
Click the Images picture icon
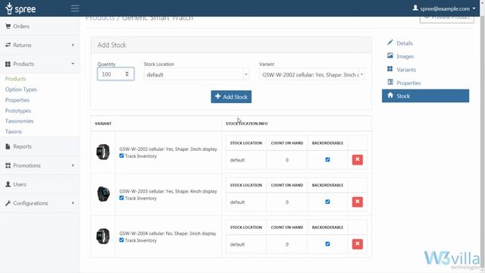[x=390, y=55]
